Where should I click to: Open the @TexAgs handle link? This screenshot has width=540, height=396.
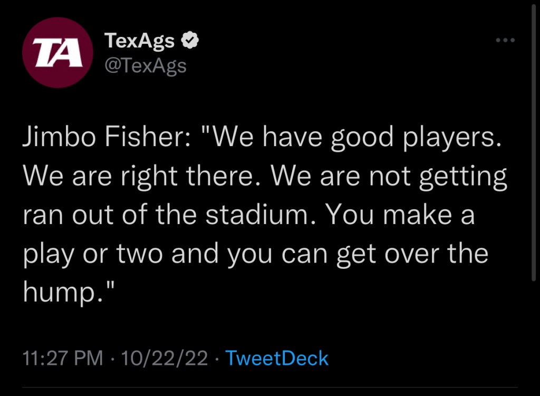click(145, 65)
